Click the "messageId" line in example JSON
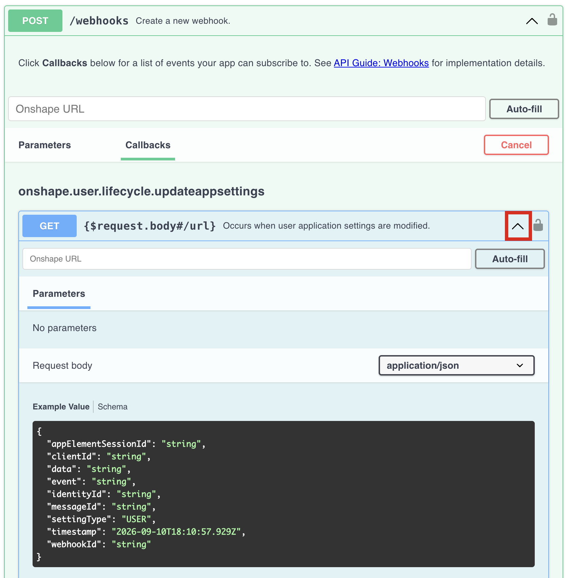Image resolution: width=568 pixels, height=578 pixels. pos(101,507)
